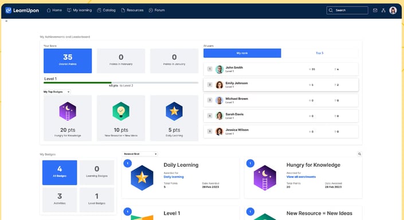Open the Forum page
The image size is (404, 220).
(156, 10)
